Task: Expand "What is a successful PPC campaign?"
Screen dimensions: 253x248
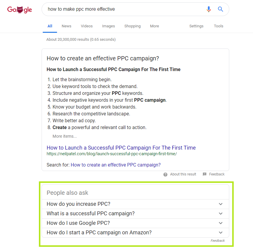Action: pyautogui.click(x=135, y=214)
